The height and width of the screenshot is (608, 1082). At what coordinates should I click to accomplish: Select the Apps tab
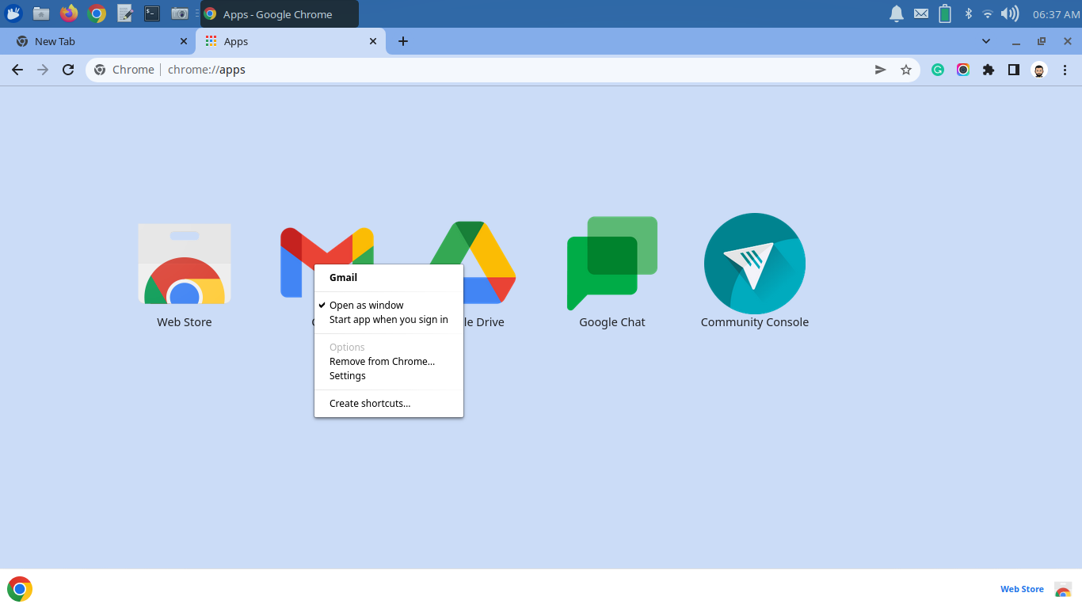point(290,41)
